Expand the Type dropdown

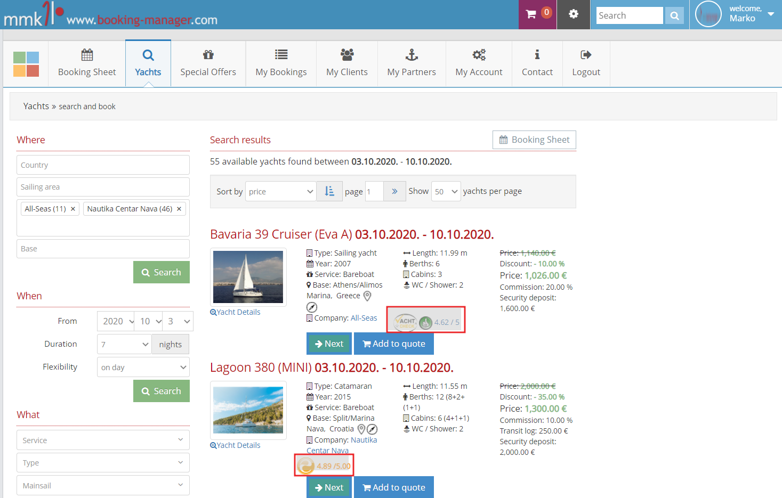click(x=103, y=462)
